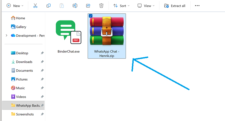Click the Copy icon in toolbar
Screen dimensions: 225x121
pyautogui.click(x=48, y=6)
